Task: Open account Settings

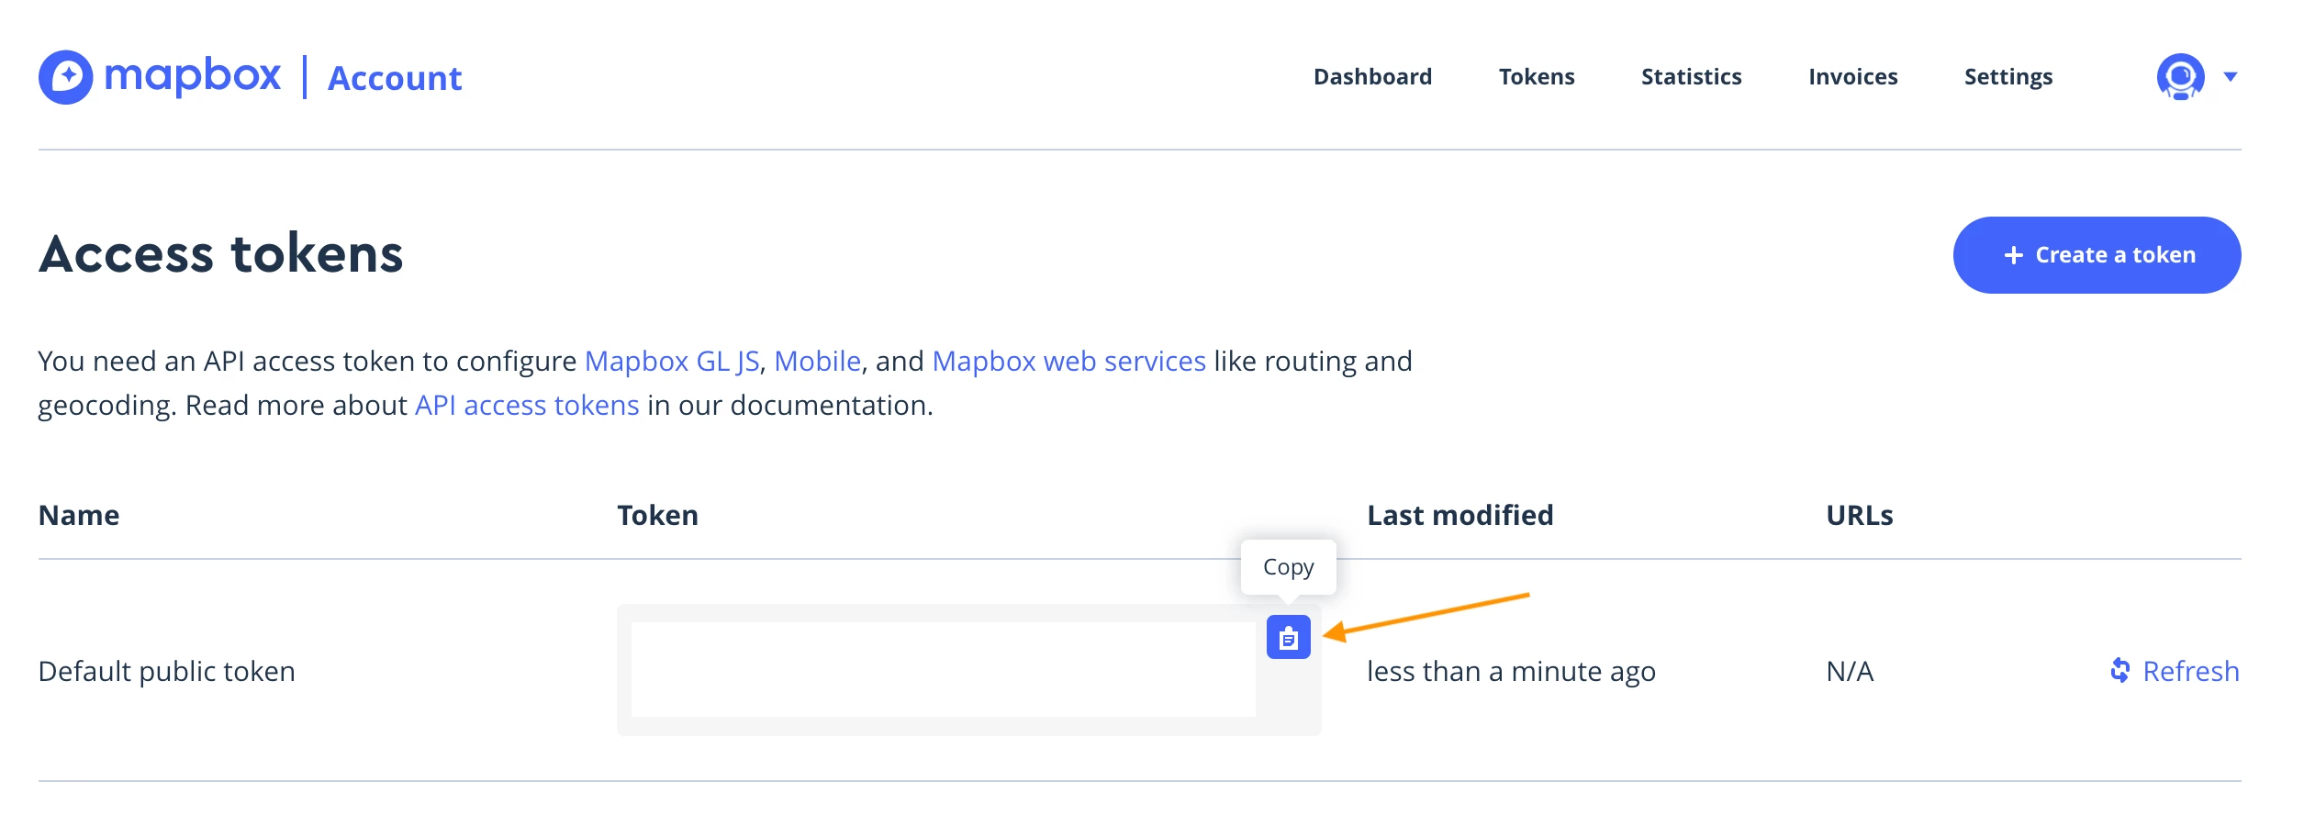Action: 2008,77
